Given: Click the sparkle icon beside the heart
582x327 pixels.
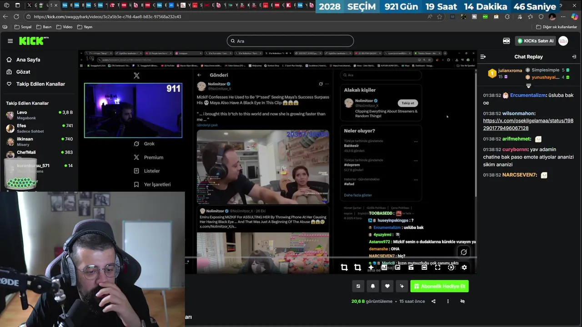Looking at the screenshot, I should [402, 286].
